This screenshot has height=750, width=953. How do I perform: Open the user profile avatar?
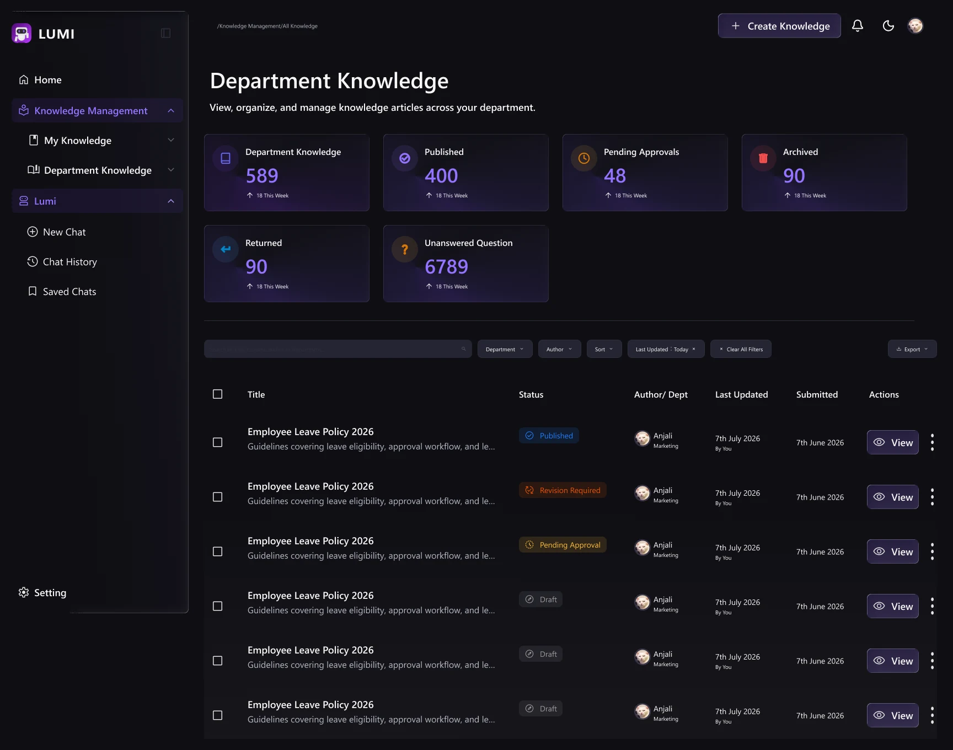tap(915, 26)
